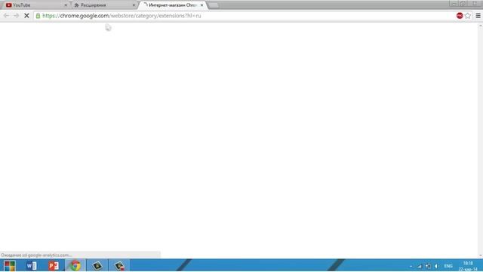
Task: Open the Chrome hamburger menu
Action: pos(478,16)
